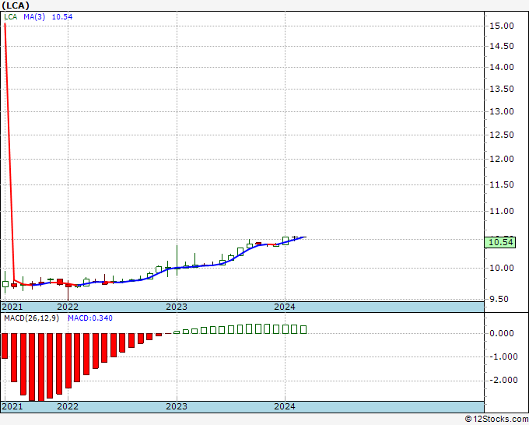Viewport: 529px width, 425px height.
Task: Click the MACD(26,12,9) indicator label
Action: point(31,318)
